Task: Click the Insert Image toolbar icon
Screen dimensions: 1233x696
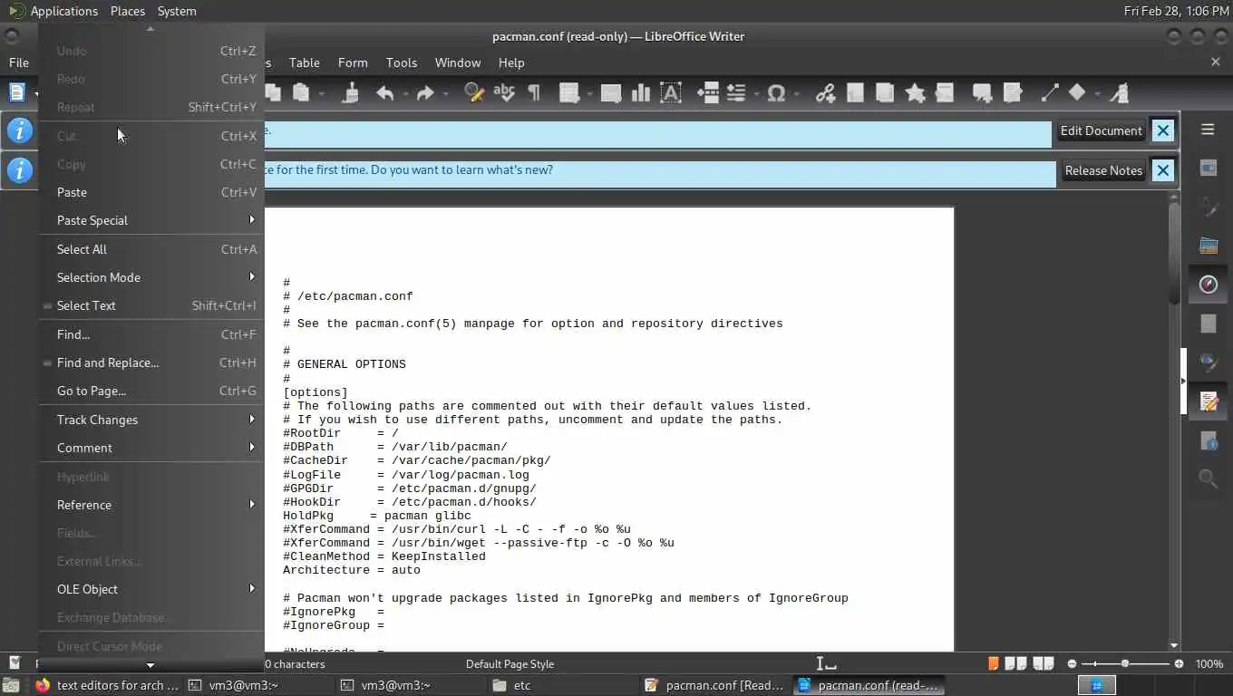Action: click(x=611, y=92)
